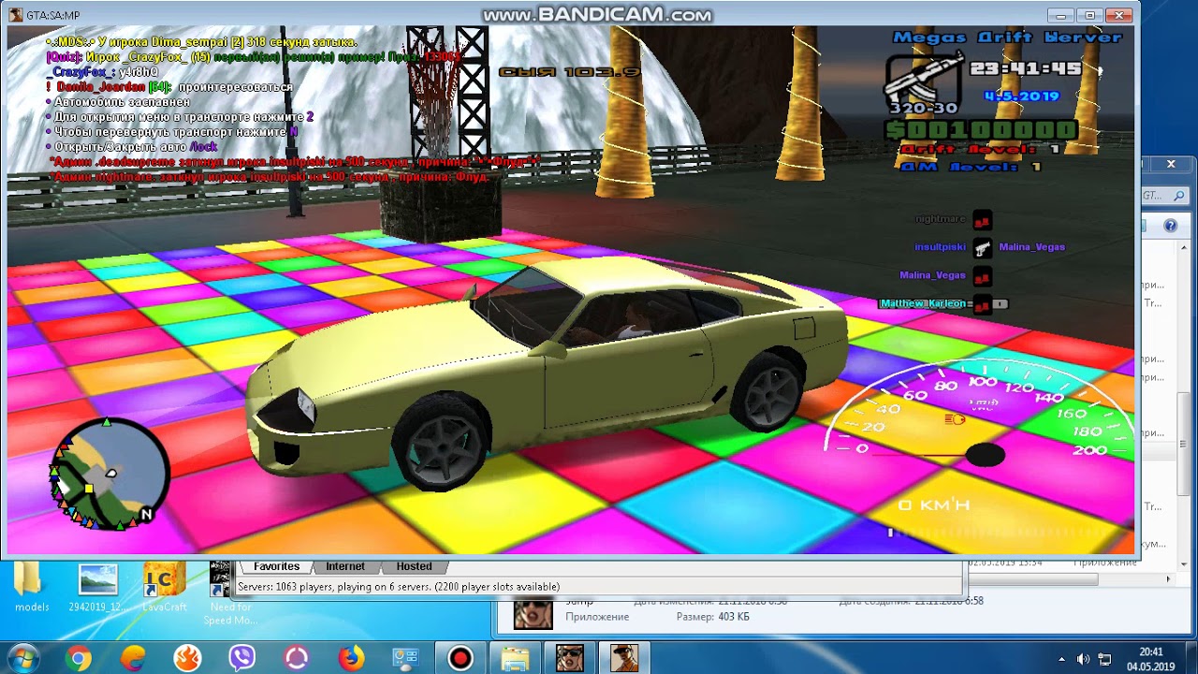Click the Bandicam record taskbar icon
The image size is (1198, 674).
(x=460, y=658)
